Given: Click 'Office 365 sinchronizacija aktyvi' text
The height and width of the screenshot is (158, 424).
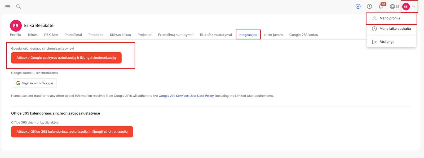Looking at the screenshot, I should 35,123.
